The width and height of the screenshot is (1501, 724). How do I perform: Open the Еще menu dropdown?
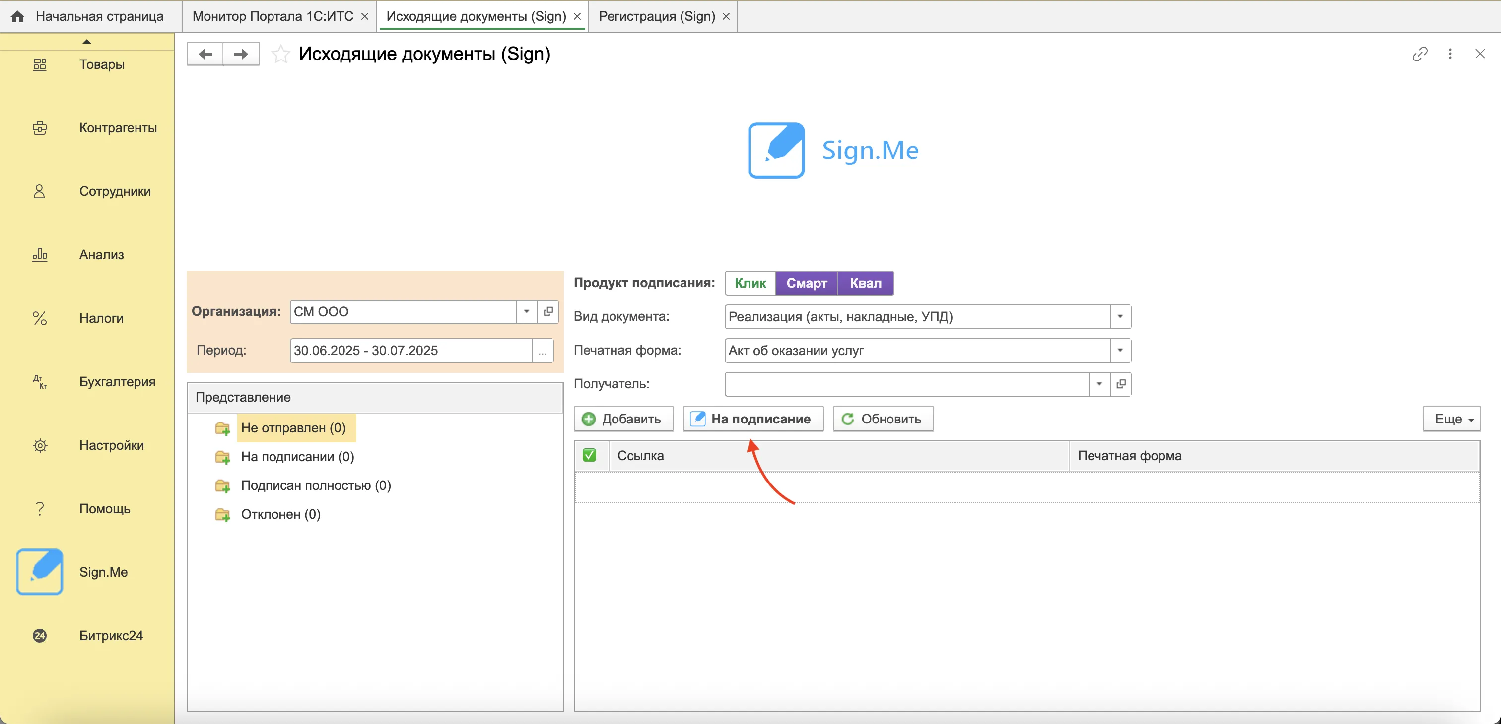coord(1451,419)
